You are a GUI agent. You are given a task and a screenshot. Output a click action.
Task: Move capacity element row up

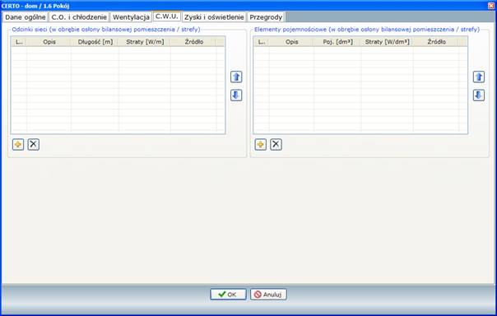(x=479, y=77)
